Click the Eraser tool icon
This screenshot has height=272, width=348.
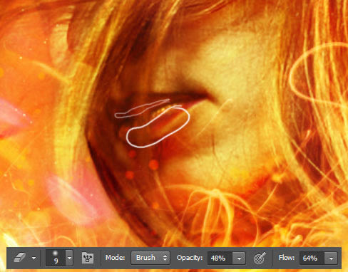click(x=20, y=258)
